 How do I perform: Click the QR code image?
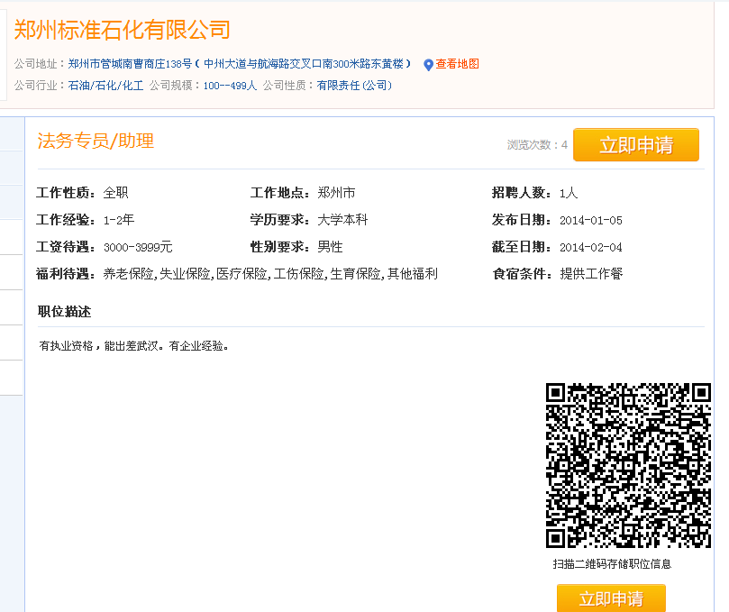[x=628, y=465]
